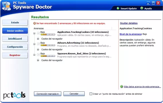163x103 pixels.
Task: Click the Smart Update globe icon
Action: point(118,8)
